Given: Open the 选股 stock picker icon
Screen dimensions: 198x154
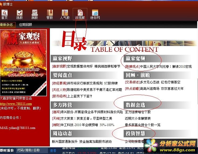Looking at the screenshot, I should [19, 14].
